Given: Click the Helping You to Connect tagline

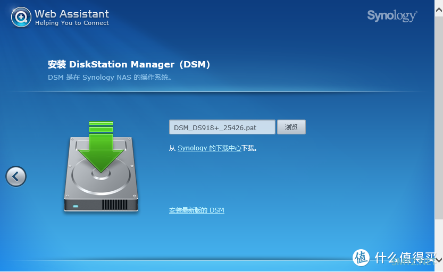Looking at the screenshot, I should [72, 23].
